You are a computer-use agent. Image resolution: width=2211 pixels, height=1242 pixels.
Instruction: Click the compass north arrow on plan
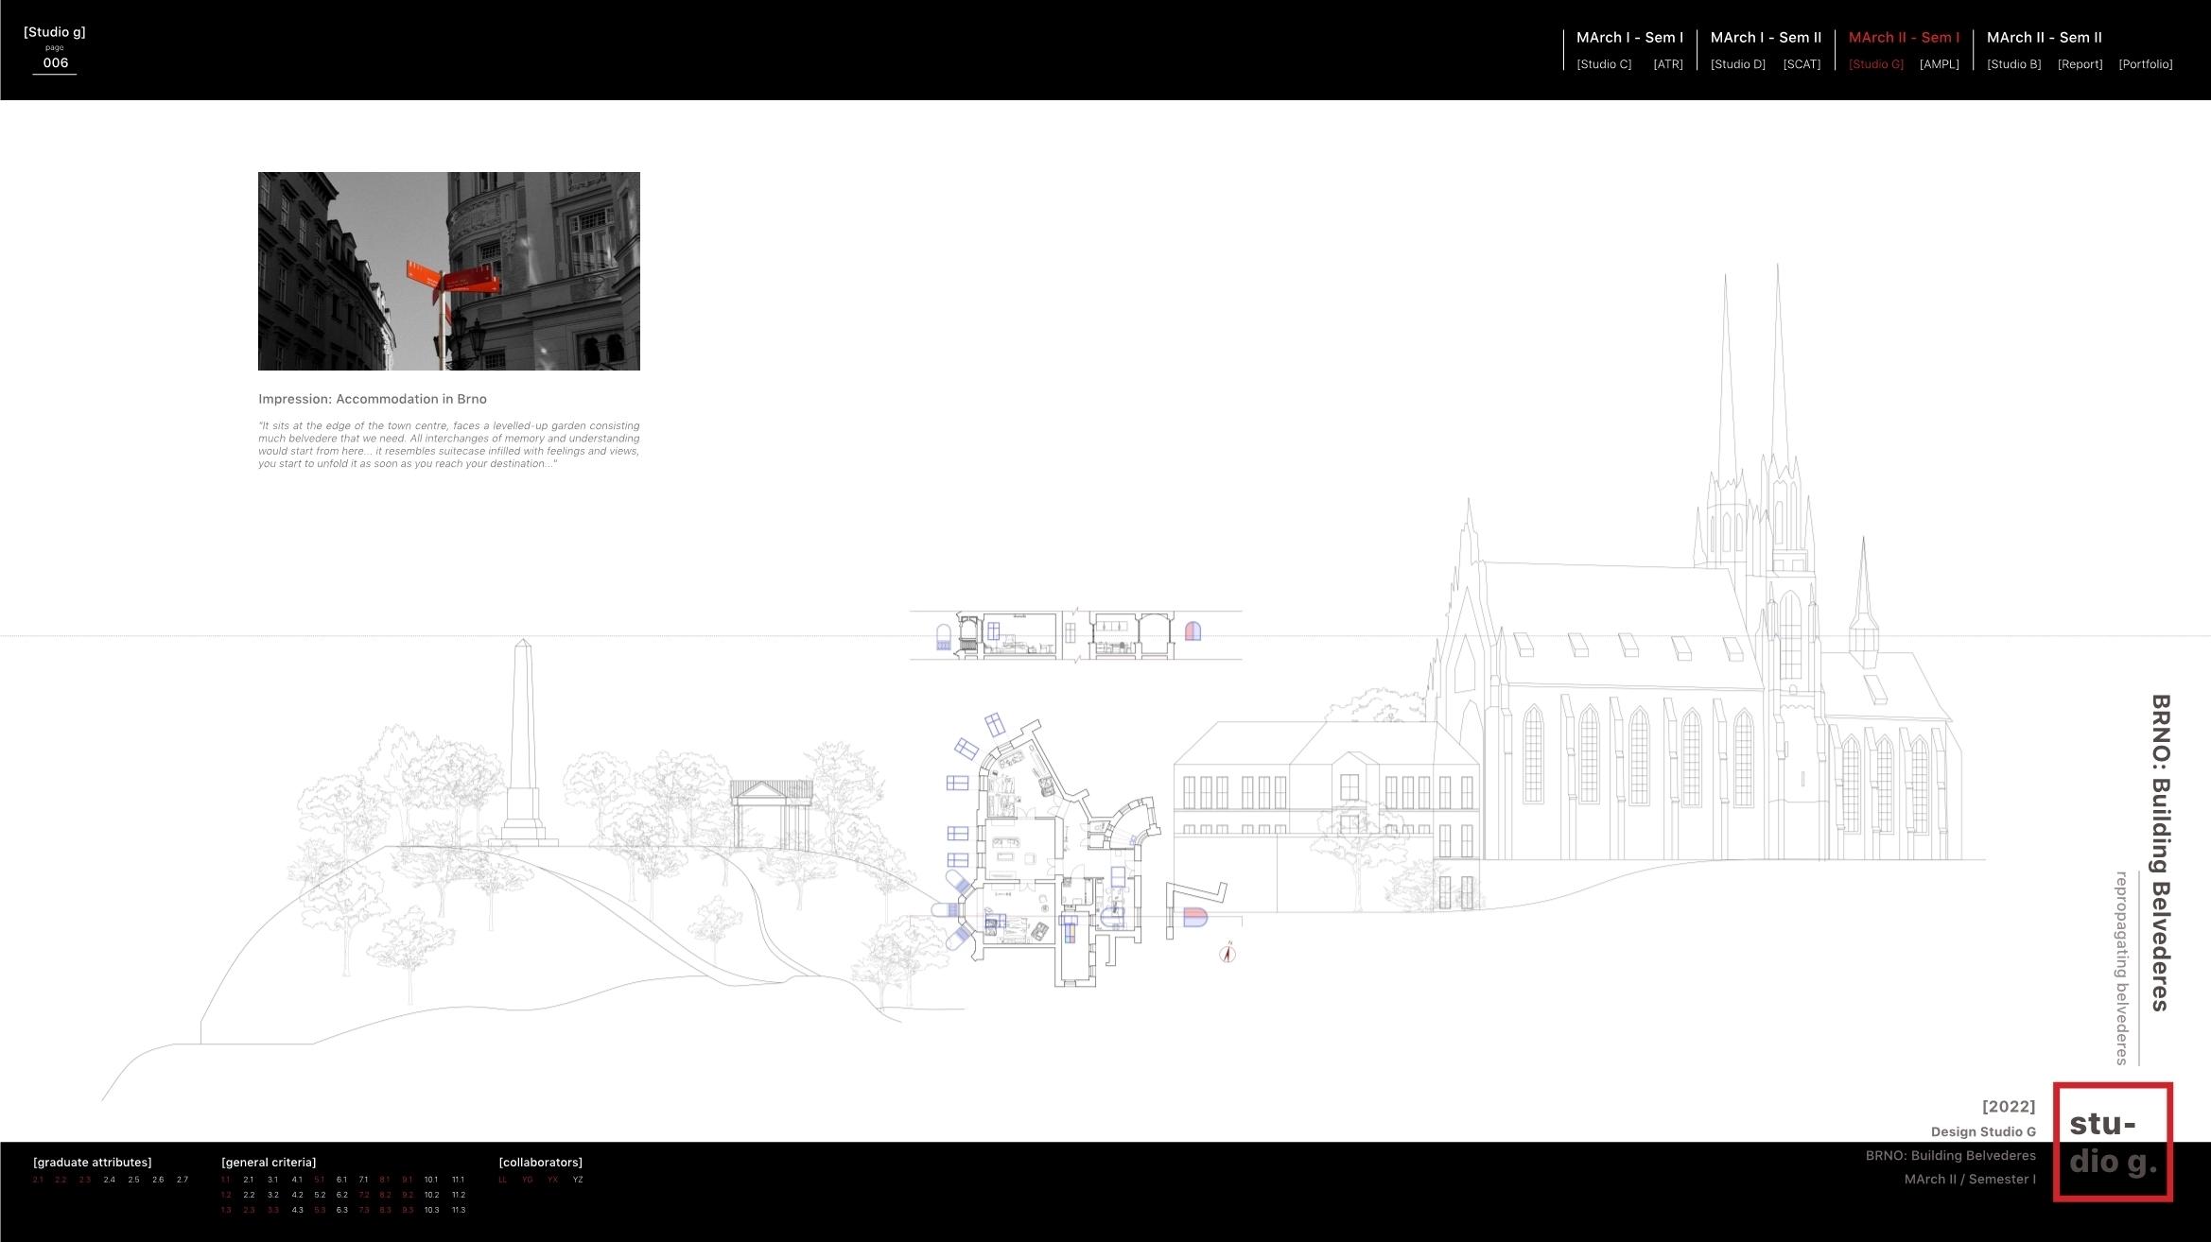[1227, 953]
